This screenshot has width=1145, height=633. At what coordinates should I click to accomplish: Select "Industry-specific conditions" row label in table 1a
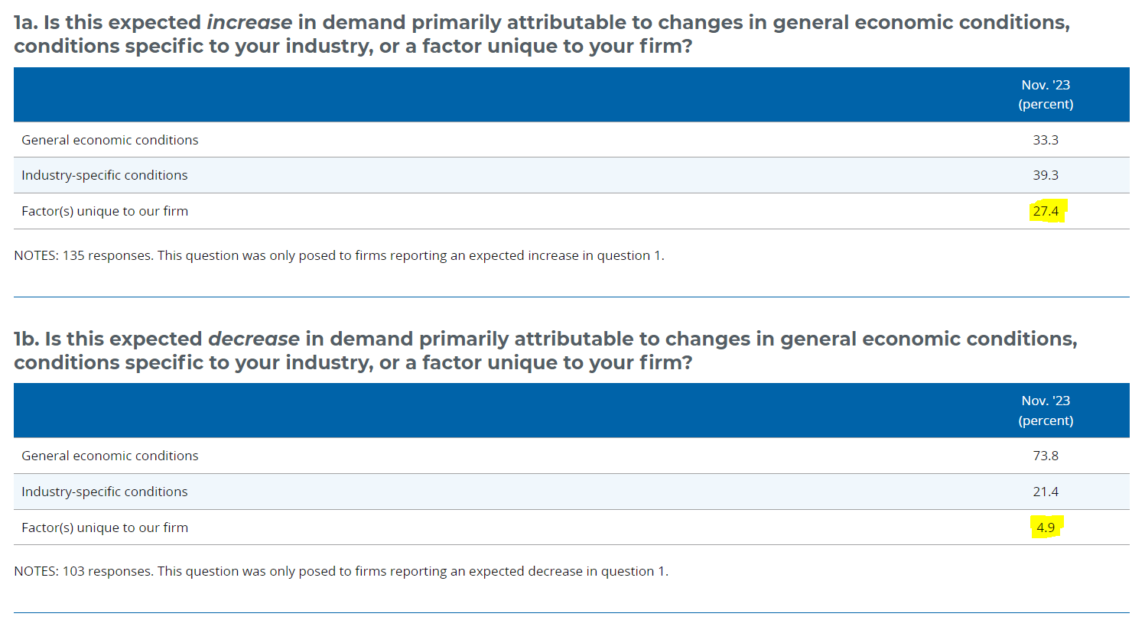tap(105, 175)
